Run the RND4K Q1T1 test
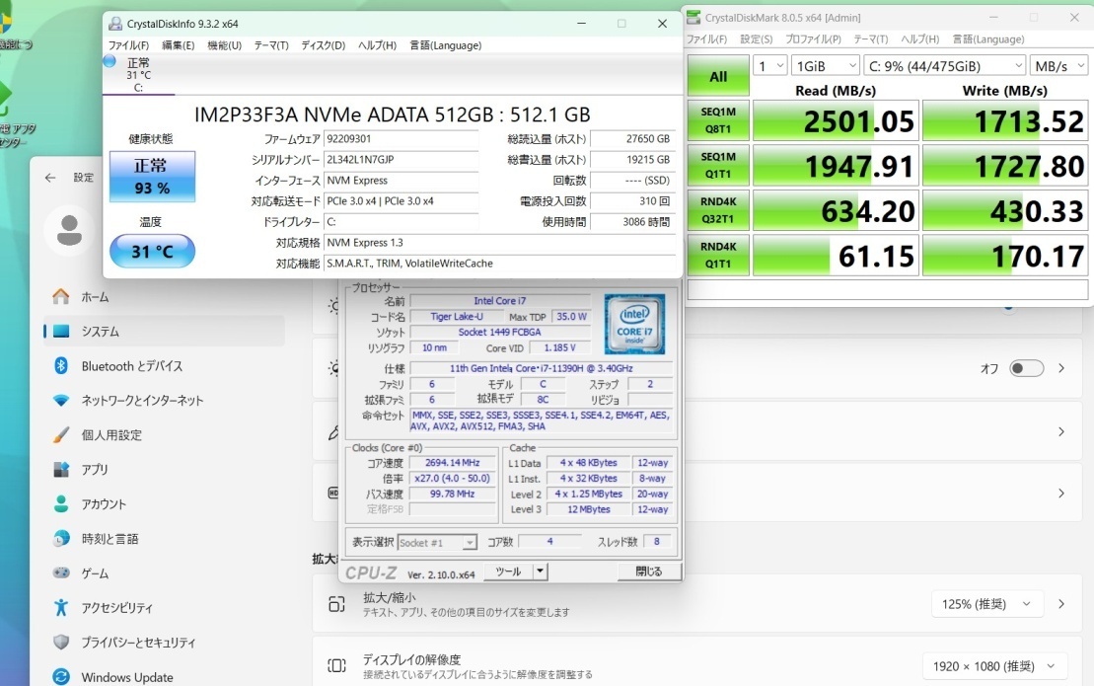The width and height of the screenshot is (1094, 686). [x=718, y=255]
